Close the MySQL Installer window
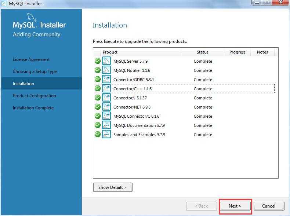Screen dimensions: 290x216 (x=280, y=2)
